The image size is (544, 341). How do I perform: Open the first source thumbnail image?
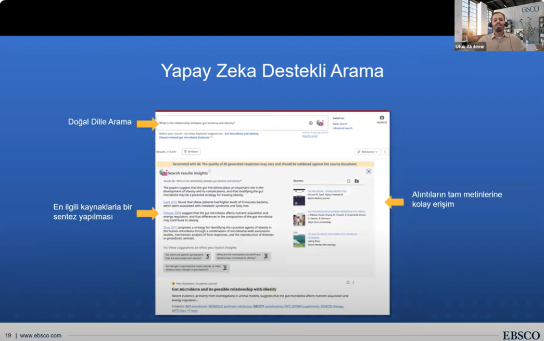coord(299,198)
